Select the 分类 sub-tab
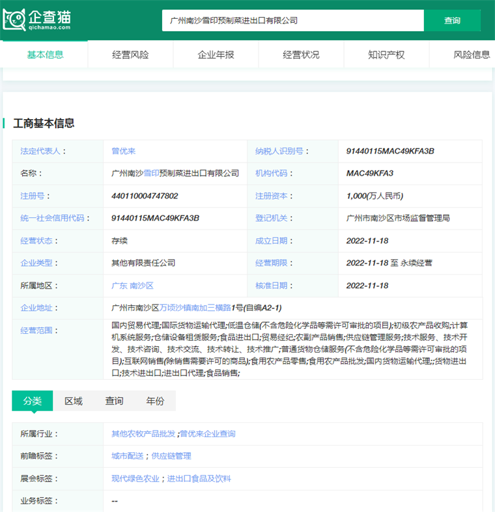This screenshot has height=512, width=495. pyautogui.click(x=33, y=401)
